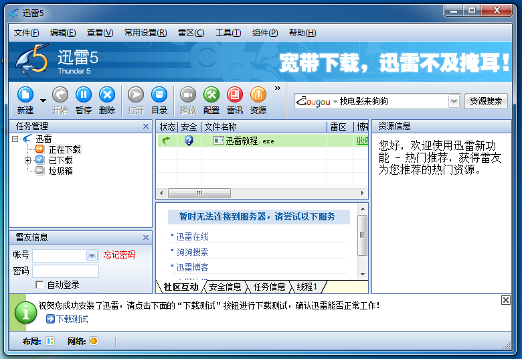The image size is (522, 359).
Task: Open the 目录 directory icon
Action: (159, 95)
